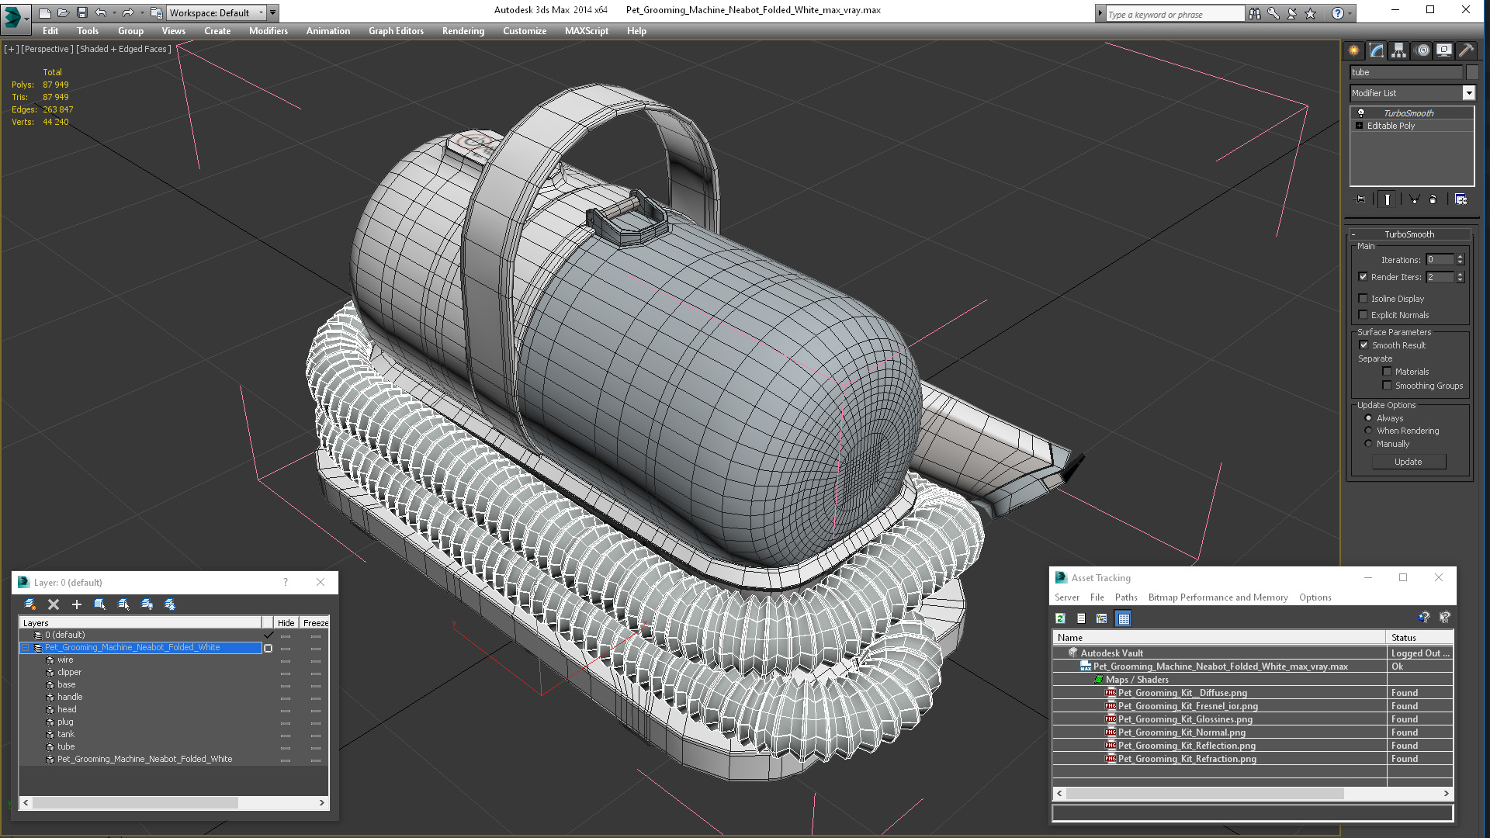This screenshot has height=838, width=1490.
Task: Open the Utilities hammer panel tab
Action: (1466, 50)
